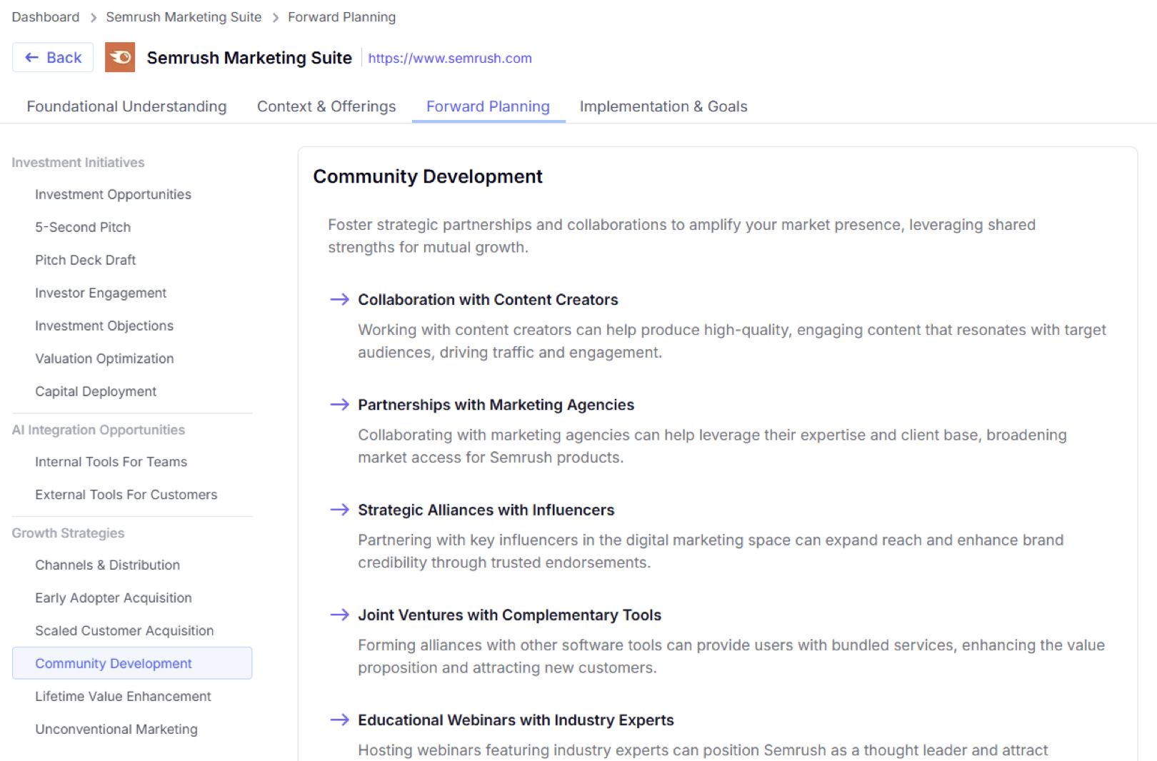Select Valuation Optimization in the sidebar
The width and height of the screenshot is (1157, 761).
tap(104, 358)
